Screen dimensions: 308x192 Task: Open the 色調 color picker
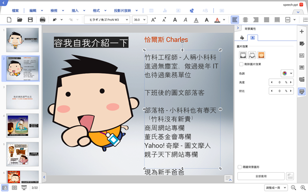tap(287, 73)
